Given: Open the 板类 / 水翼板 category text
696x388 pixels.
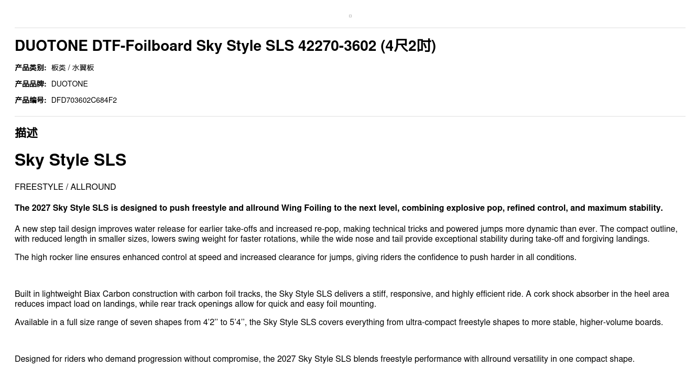Looking at the screenshot, I should pyautogui.click(x=73, y=68).
